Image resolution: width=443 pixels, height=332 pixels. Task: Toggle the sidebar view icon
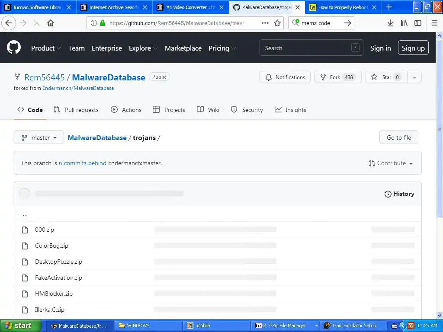(x=418, y=23)
